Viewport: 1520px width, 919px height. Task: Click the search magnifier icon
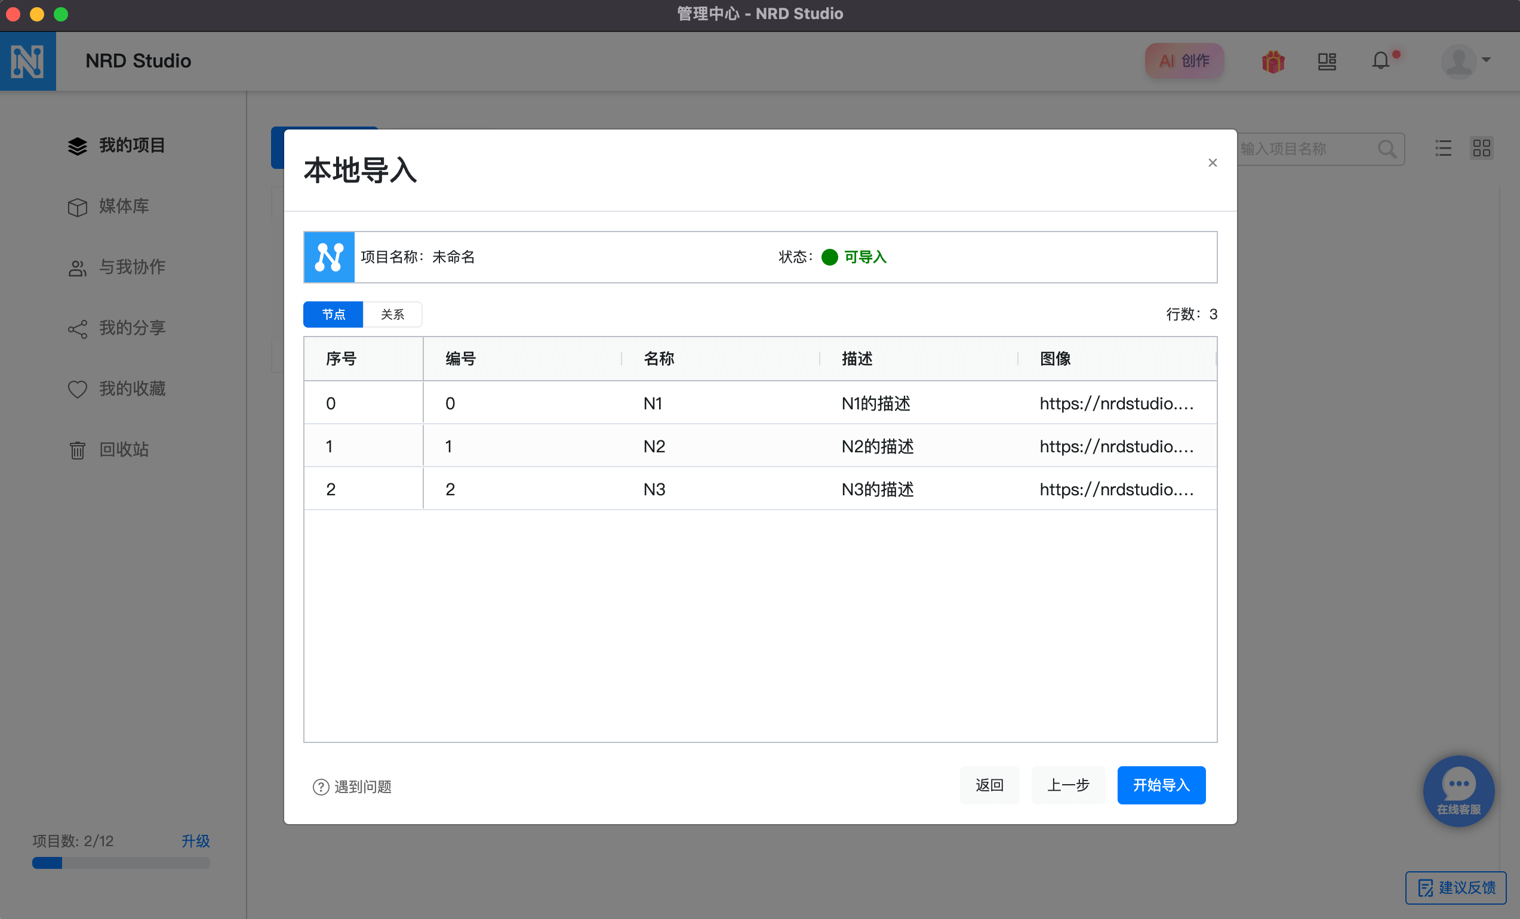tap(1387, 149)
